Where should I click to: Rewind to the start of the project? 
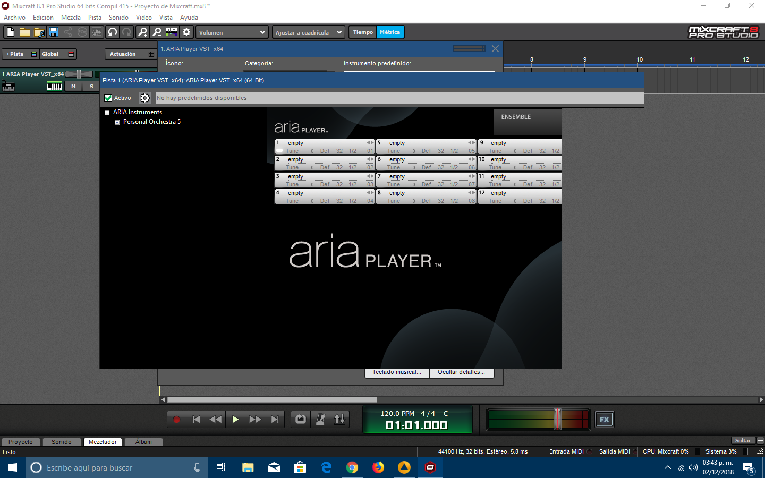pyautogui.click(x=196, y=420)
